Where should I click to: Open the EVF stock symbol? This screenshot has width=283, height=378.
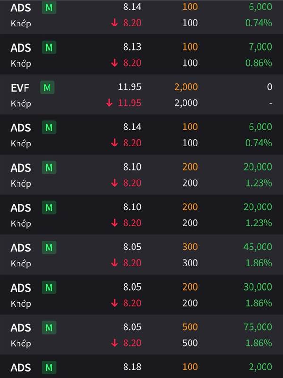19,87
